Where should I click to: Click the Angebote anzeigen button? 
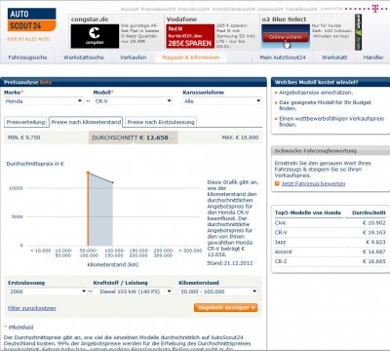(x=226, y=308)
